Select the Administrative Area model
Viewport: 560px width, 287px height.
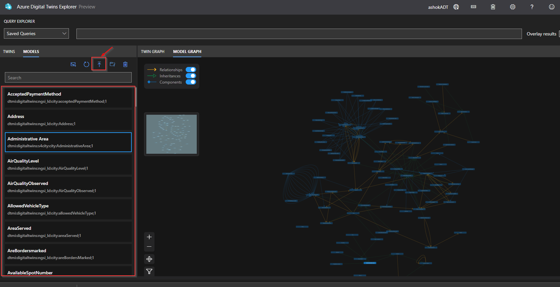[68, 142]
